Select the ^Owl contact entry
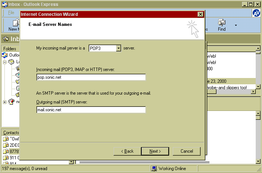This screenshot has width=262, height=173. tap(11, 139)
